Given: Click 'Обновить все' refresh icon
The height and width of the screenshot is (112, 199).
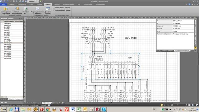Looking at the screenshot, I should (26, 11).
